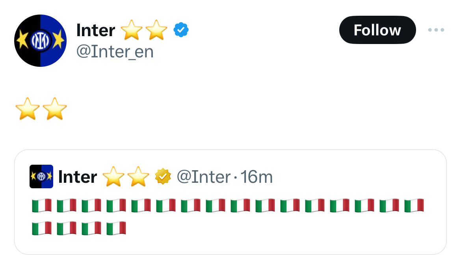Open the three-dot more options menu

pyautogui.click(x=436, y=30)
